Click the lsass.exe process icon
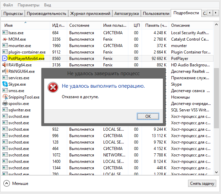 coord(5,33)
